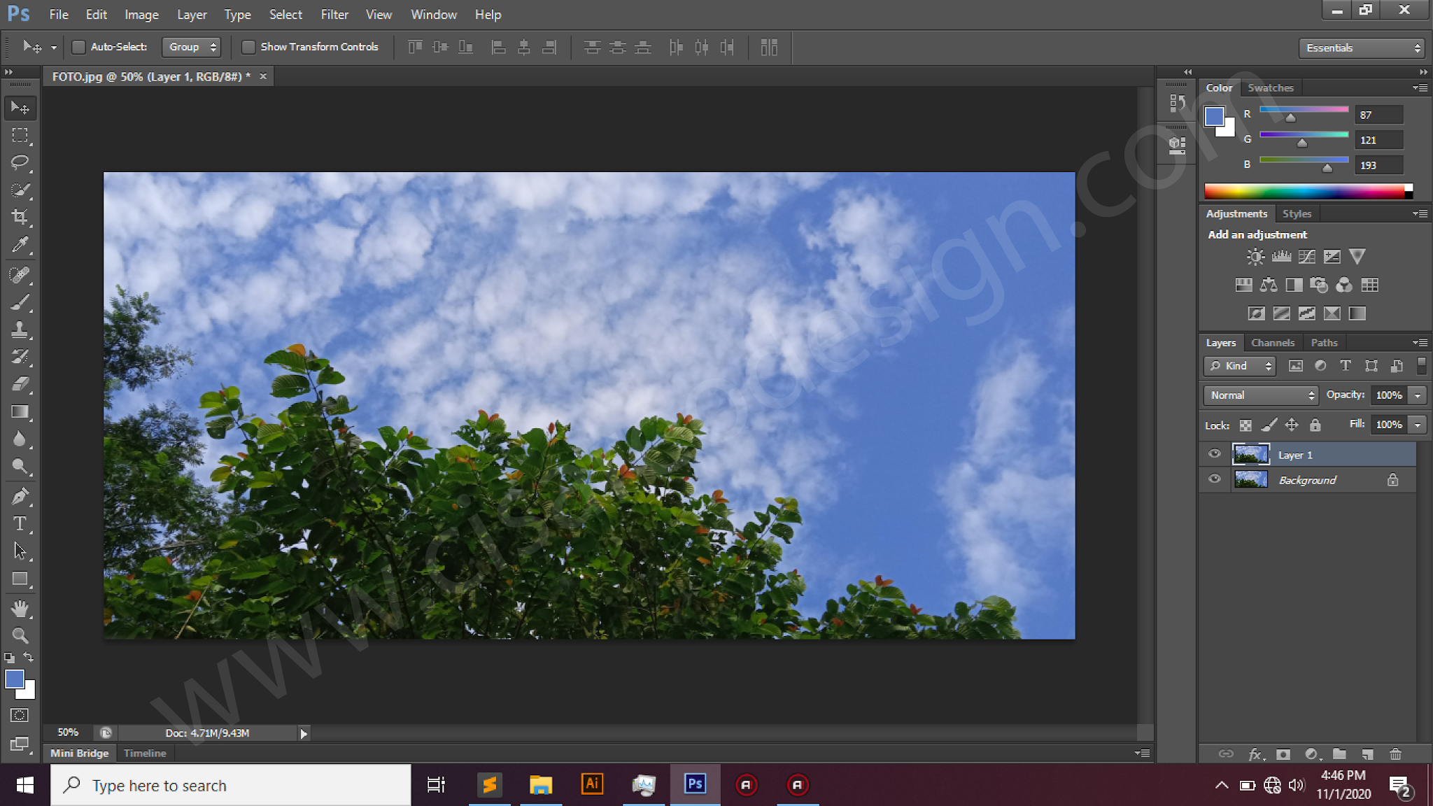Image resolution: width=1433 pixels, height=806 pixels.
Task: Expand the Opacity slider arrow
Action: pos(1418,395)
